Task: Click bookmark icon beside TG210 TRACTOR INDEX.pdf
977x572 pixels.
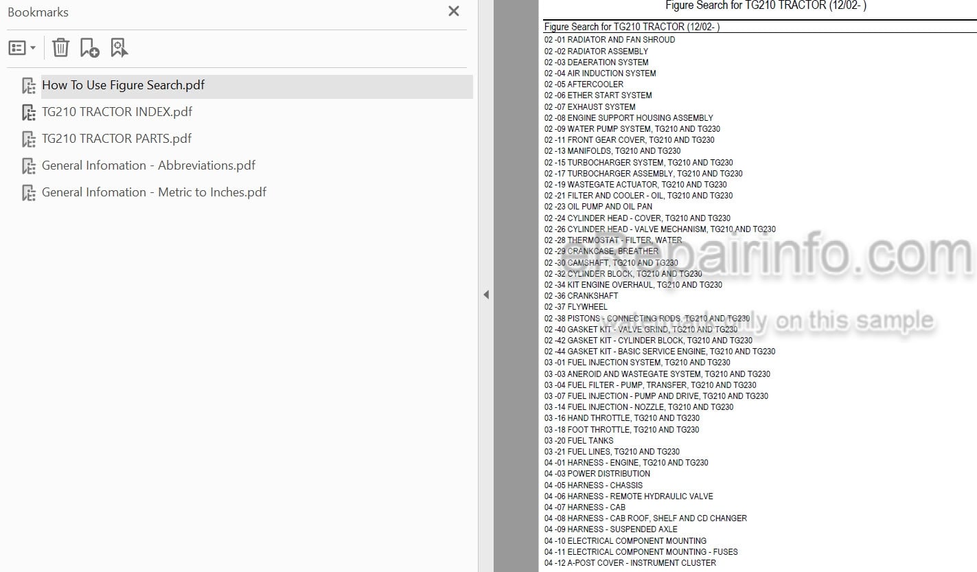Action: [x=29, y=113]
